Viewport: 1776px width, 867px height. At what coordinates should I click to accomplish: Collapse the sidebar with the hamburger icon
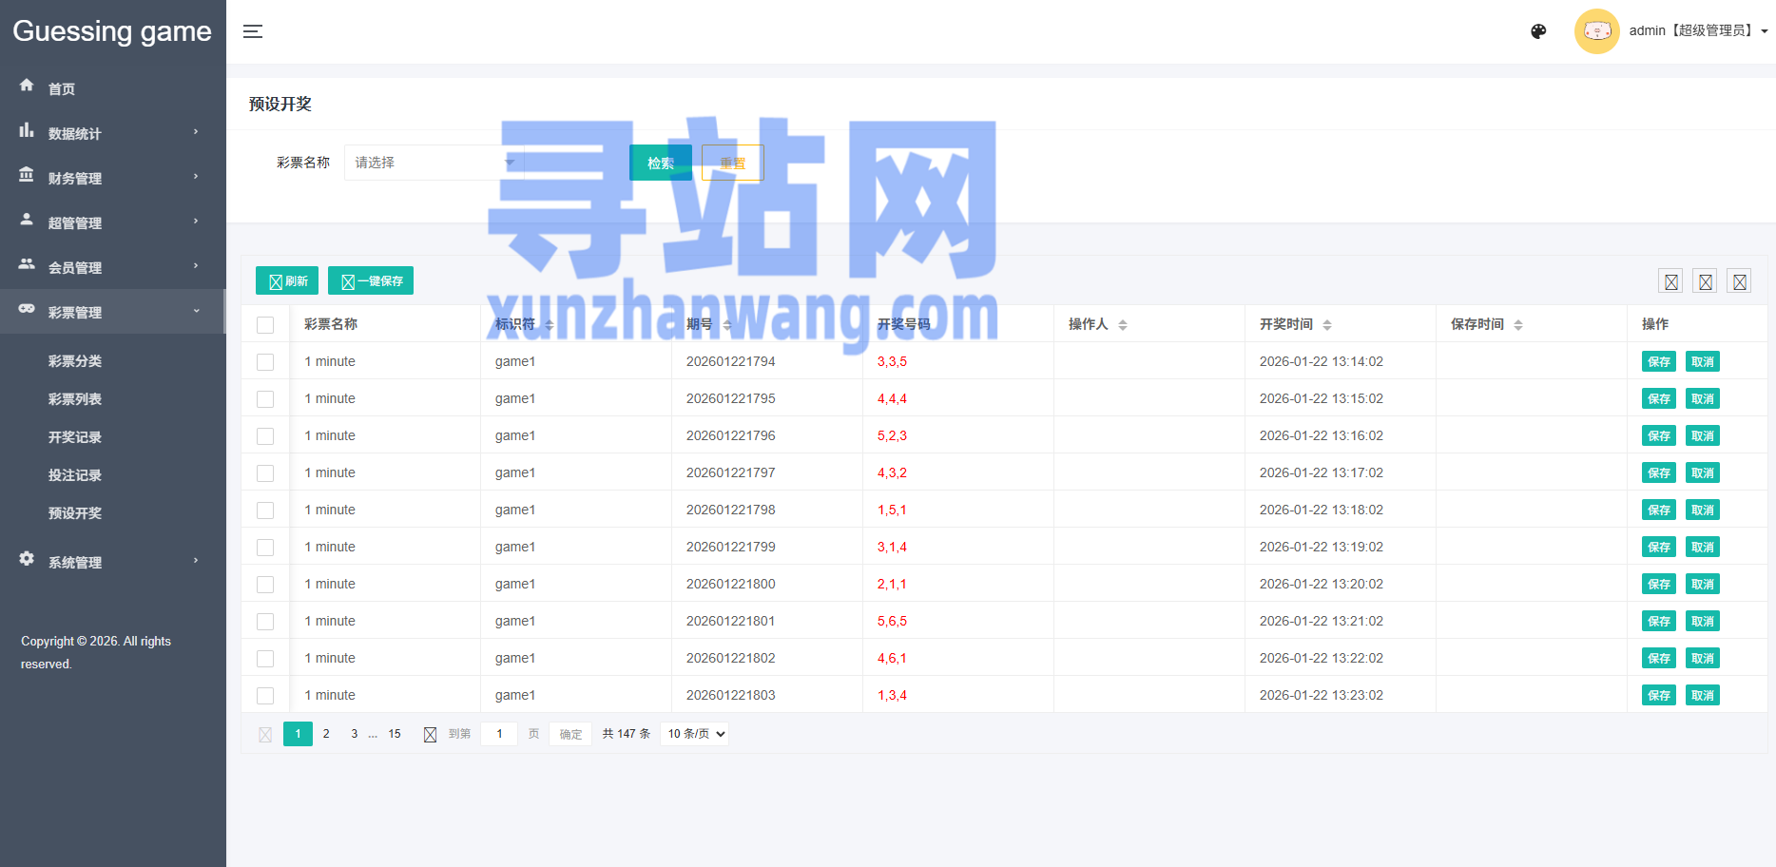pos(252,31)
